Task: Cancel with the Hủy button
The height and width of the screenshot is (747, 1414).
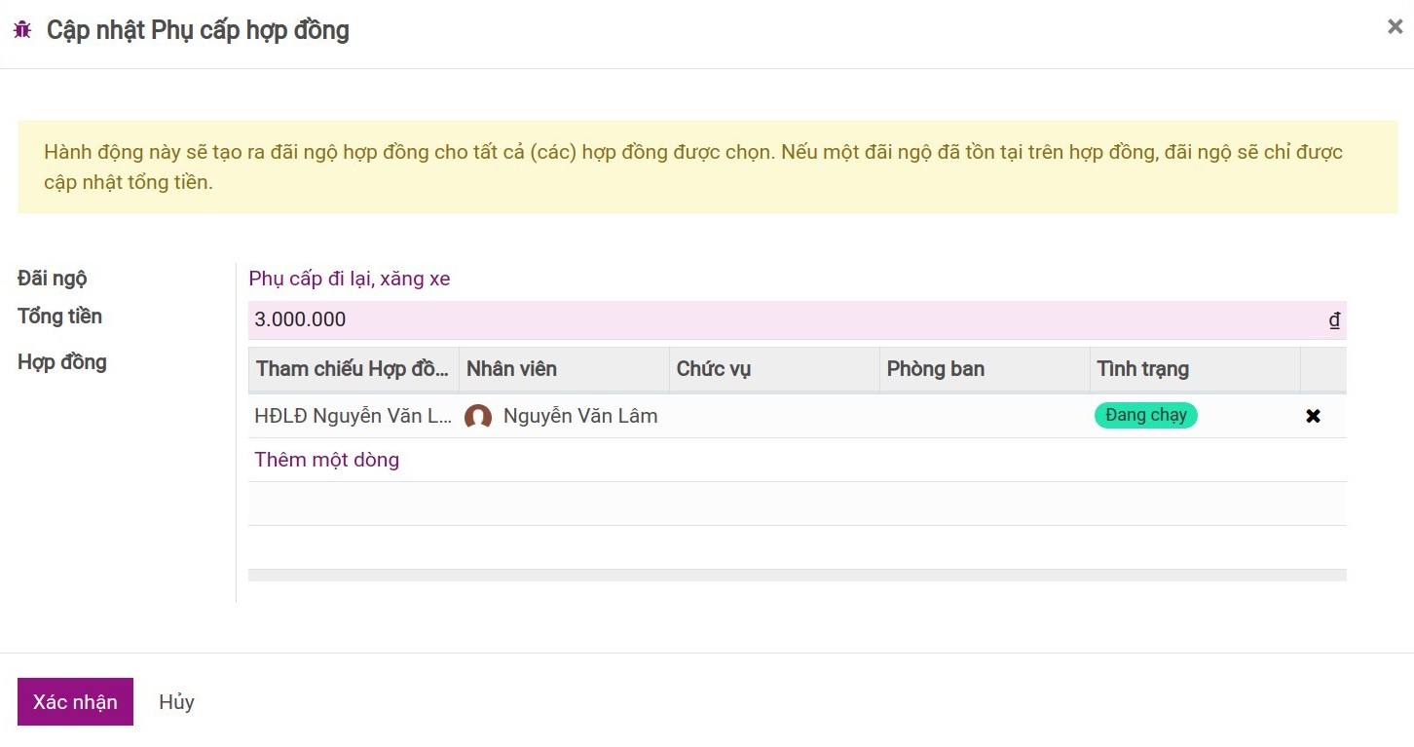Action: [176, 702]
